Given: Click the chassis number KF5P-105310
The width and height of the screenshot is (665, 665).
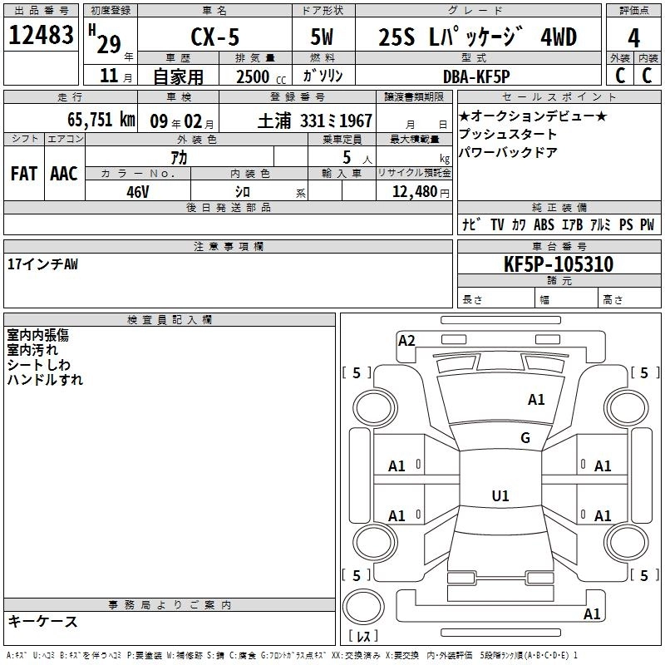Looking at the screenshot, I should click(558, 264).
